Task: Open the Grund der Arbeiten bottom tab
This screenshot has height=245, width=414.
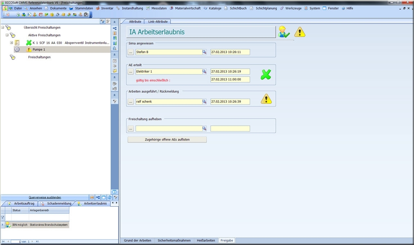Action: click(138, 241)
